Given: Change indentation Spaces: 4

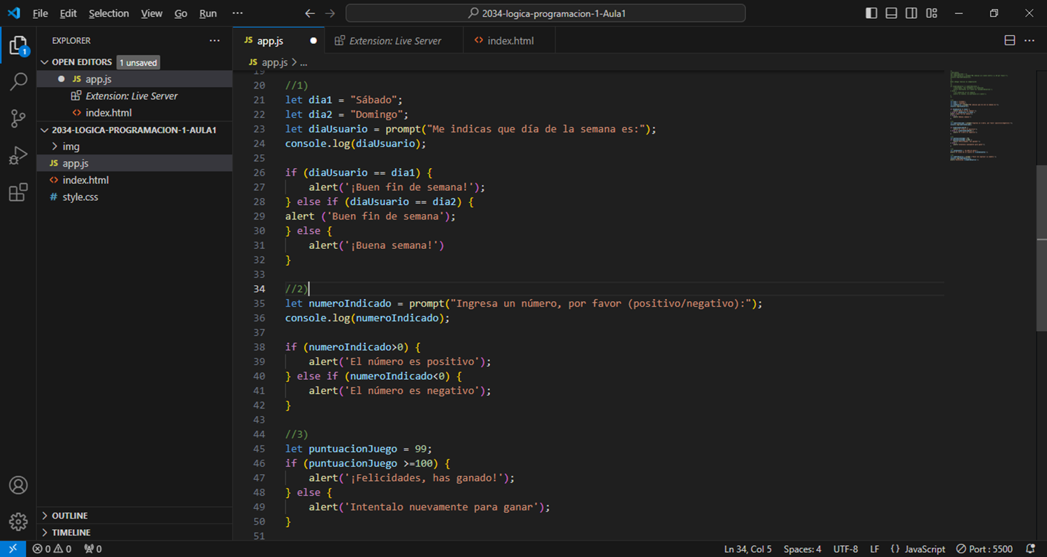Looking at the screenshot, I should 802,549.
